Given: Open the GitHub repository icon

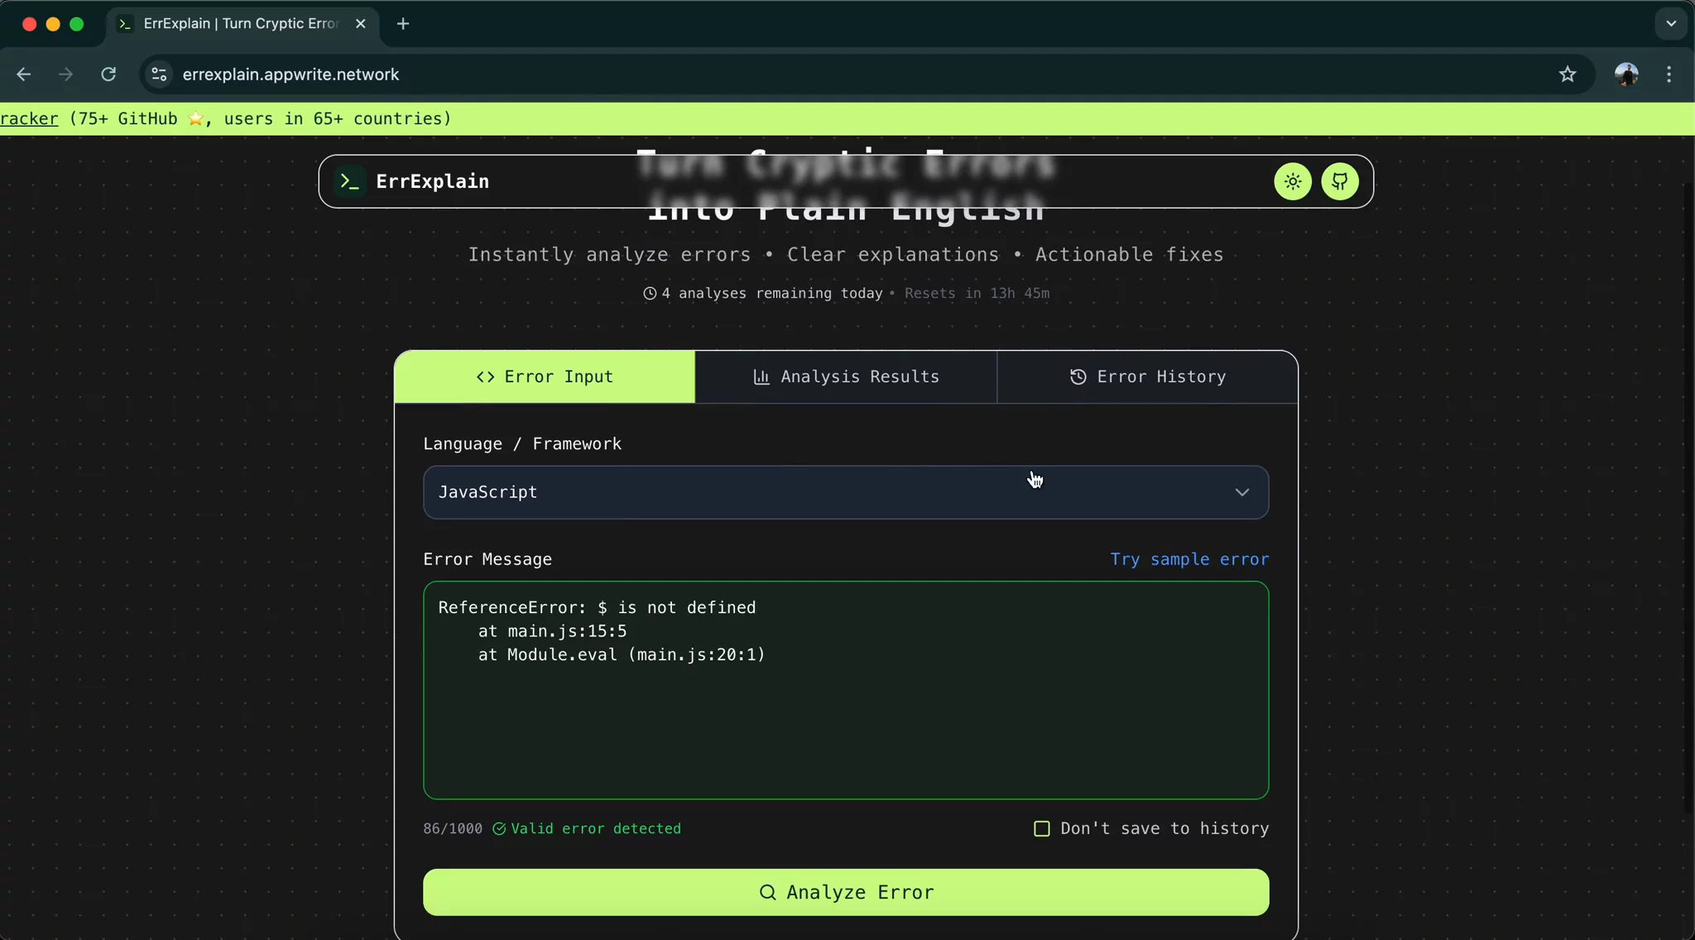Looking at the screenshot, I should [x=1339, y=181].
